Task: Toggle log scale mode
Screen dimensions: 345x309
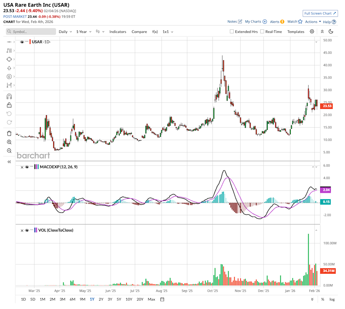Action: [x=332, y=299]
